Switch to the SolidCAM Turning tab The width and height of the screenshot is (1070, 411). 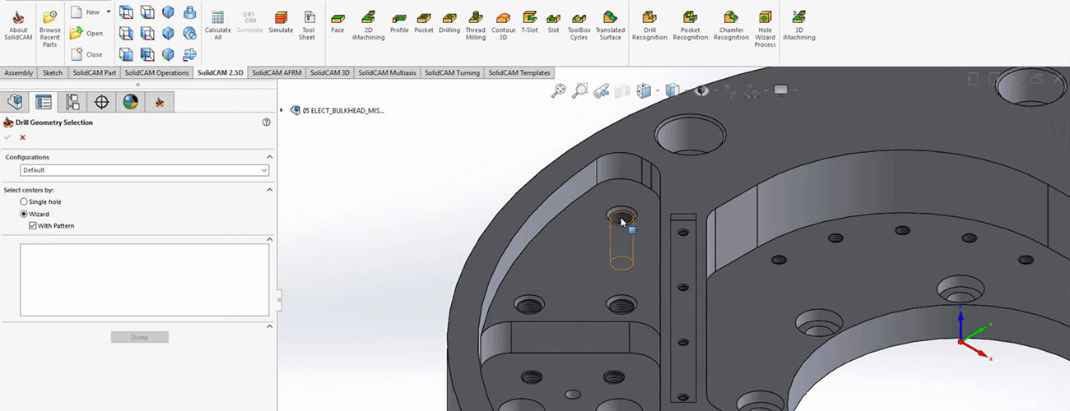[453, 72]
